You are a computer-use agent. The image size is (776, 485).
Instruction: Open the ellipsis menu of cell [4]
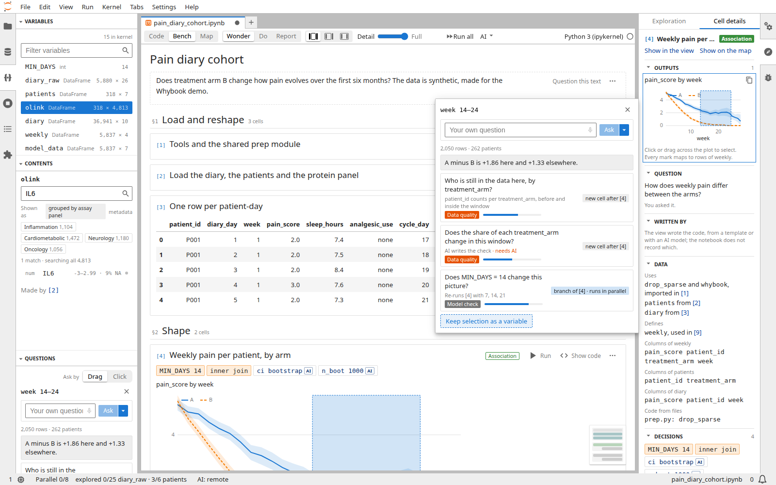click(613, 356)
